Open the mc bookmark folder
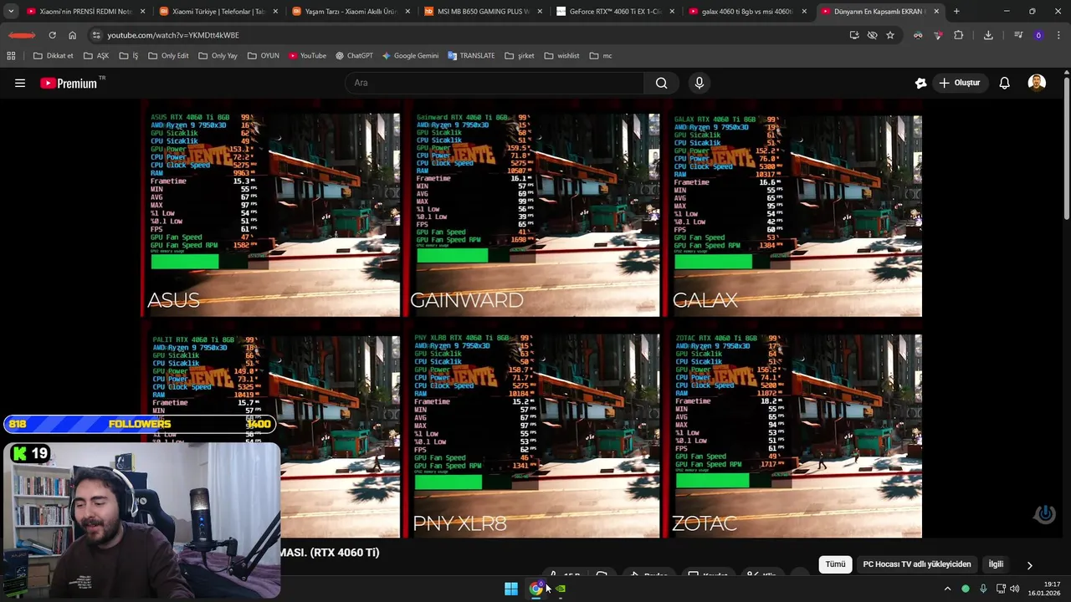Image resolution: width=1071 pixels, height=602 pixels. click(x=601, y=56)
